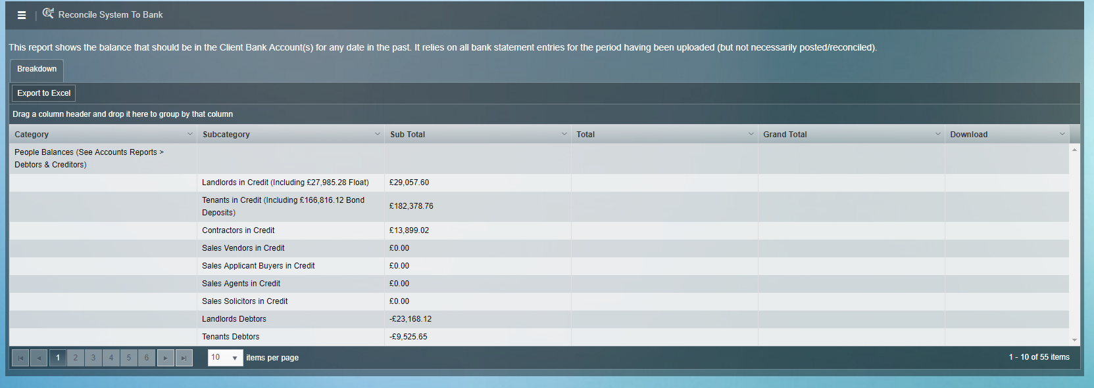
Task: Go to page 2 of results
Action: [76, 358]
